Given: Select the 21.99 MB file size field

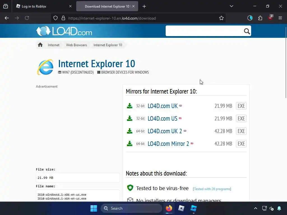Looking at the screenshot, I should point(78,178).
